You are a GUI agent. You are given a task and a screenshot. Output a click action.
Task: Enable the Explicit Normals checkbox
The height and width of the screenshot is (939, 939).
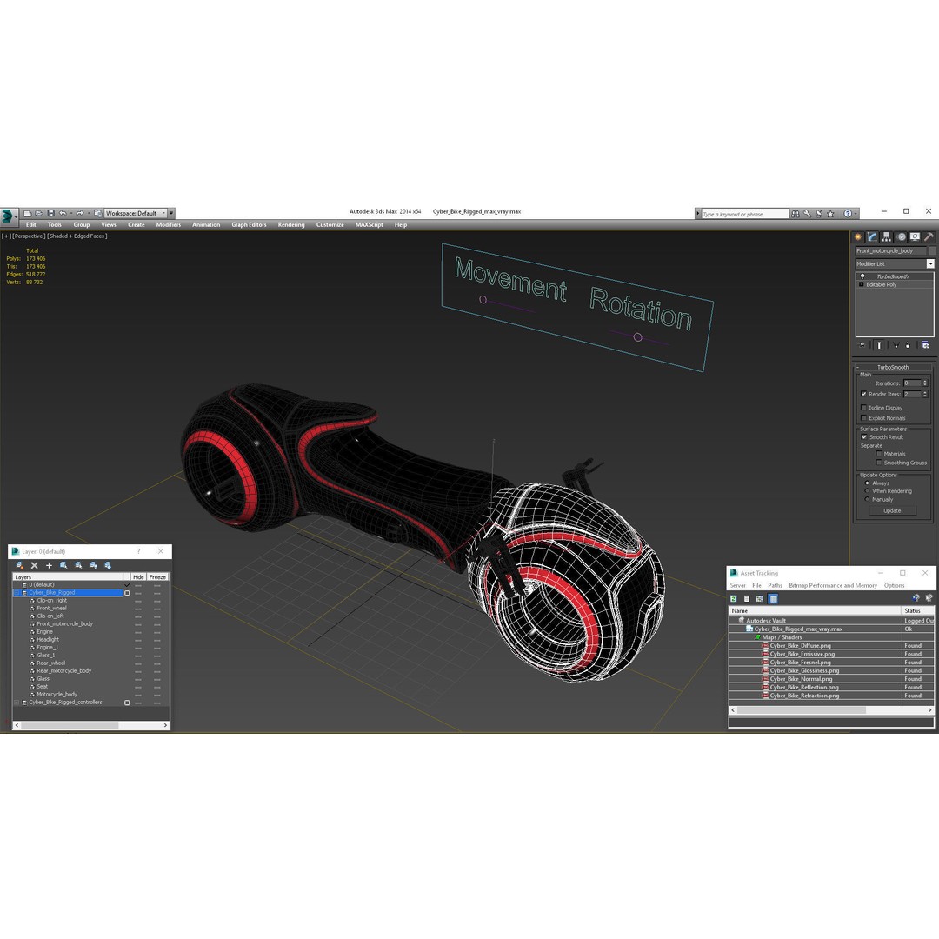pos(863,418)
